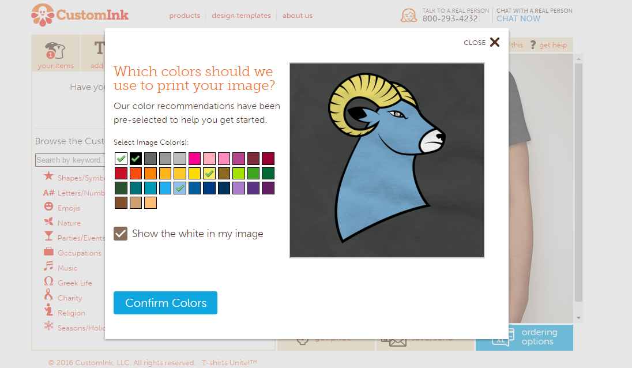
Task: Uncheck the black color swatch
Action: pyautogui.click(x=136, y=159)
